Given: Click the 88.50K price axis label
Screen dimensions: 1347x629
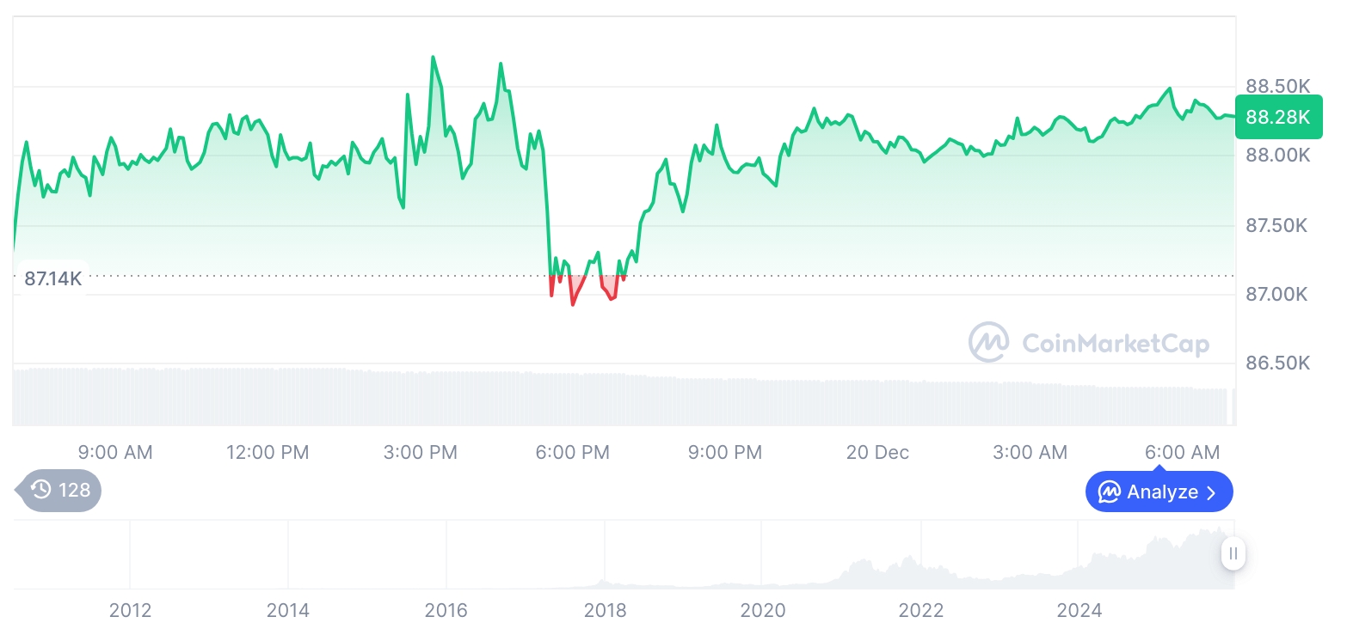Looking at the screenshot, I should (x=1277, y=86).
